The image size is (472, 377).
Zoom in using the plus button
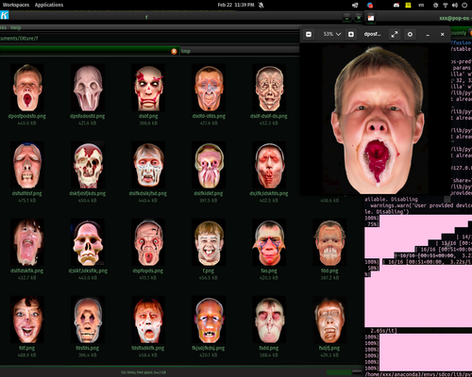tap(351, 34)
